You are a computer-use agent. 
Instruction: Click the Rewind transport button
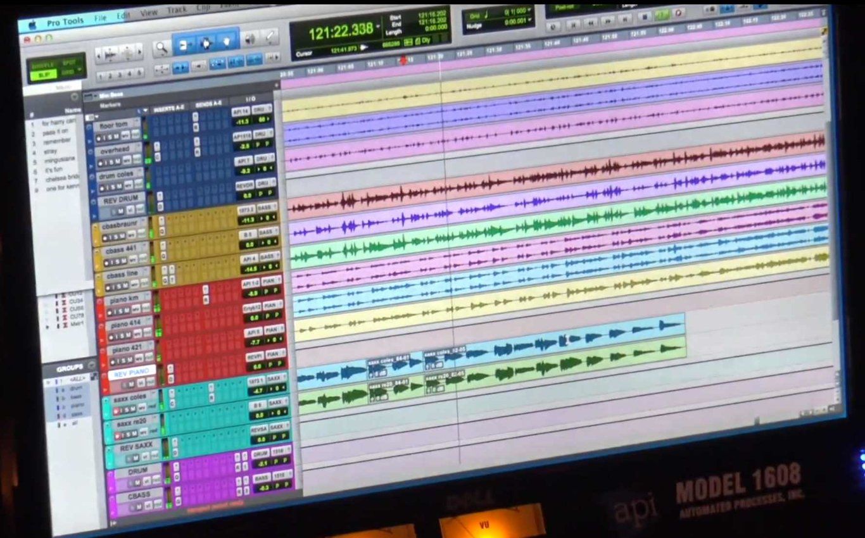(x=591, y=23)
